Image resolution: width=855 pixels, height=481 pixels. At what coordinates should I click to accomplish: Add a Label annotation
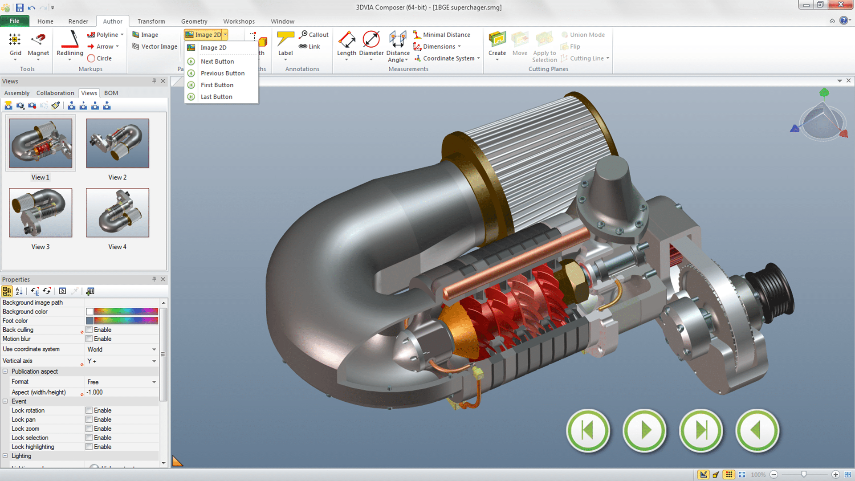(285, 40)
